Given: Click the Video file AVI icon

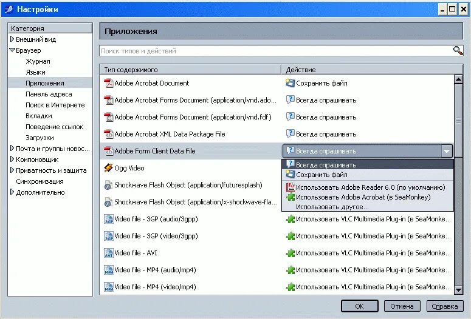Looking at the screenshot, I should point(108,253).
